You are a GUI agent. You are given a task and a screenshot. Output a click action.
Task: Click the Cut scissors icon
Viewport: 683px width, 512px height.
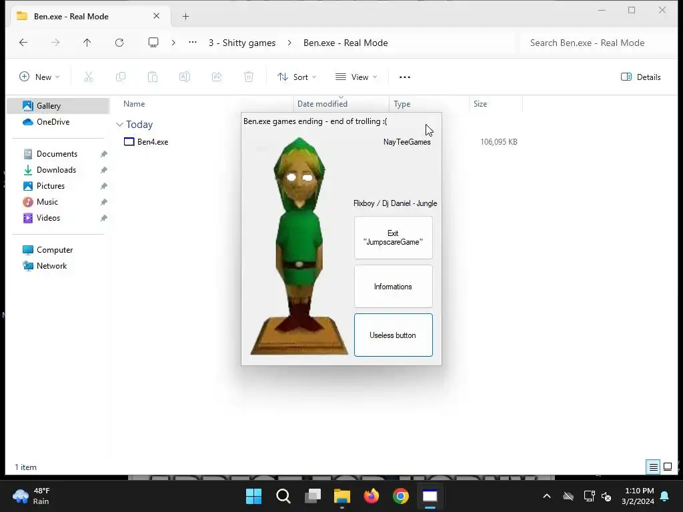pyautogui.click(x=89, y=77)
